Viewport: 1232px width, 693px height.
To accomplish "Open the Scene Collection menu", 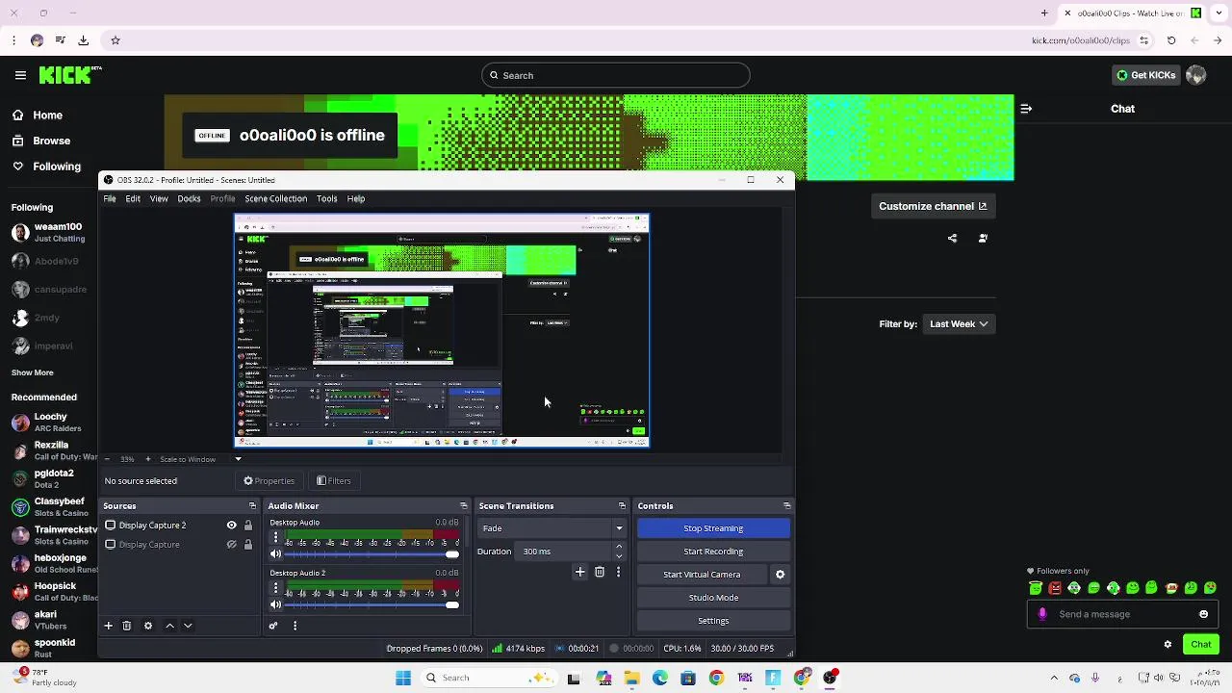I will [275, 199].
